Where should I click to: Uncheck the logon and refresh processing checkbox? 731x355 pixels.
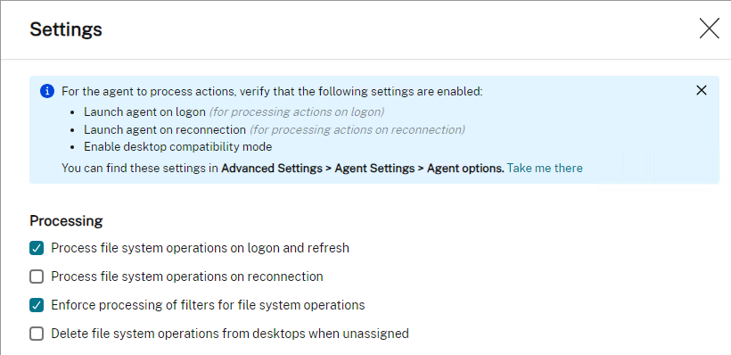click(37, 248)
